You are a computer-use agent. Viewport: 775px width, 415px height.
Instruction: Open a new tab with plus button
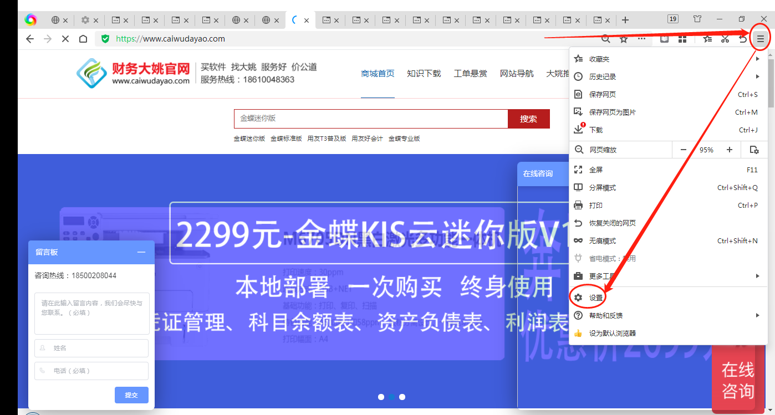point(625,20)
